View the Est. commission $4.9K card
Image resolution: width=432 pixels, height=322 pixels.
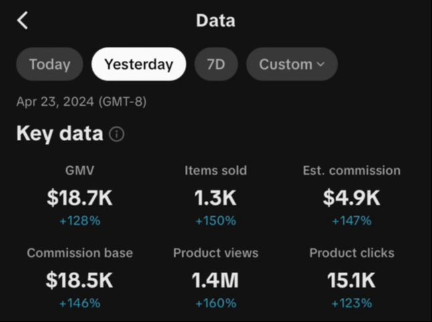(352, 197)
